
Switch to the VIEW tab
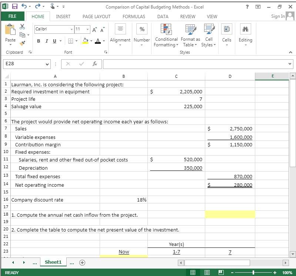(212, 17)
